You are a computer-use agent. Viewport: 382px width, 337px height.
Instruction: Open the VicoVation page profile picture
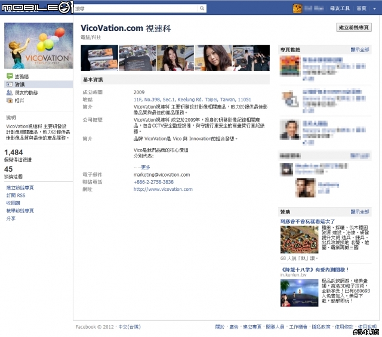39,45
